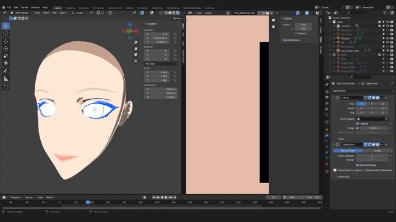
Task: Select Catmull-Clark subdivision type
Action: tap(348, 150)
